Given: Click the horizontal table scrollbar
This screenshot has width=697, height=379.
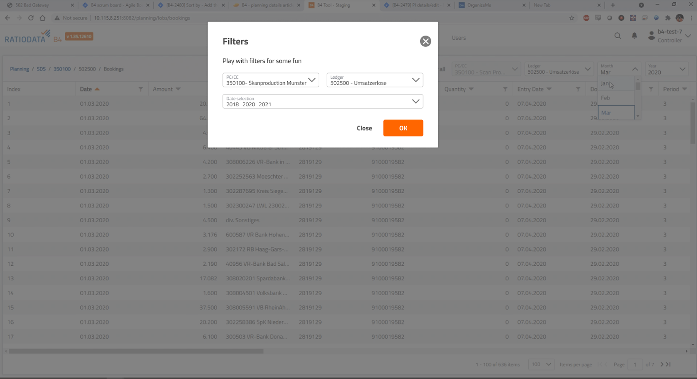Looking at the screenshot, I should coord(136,351).
